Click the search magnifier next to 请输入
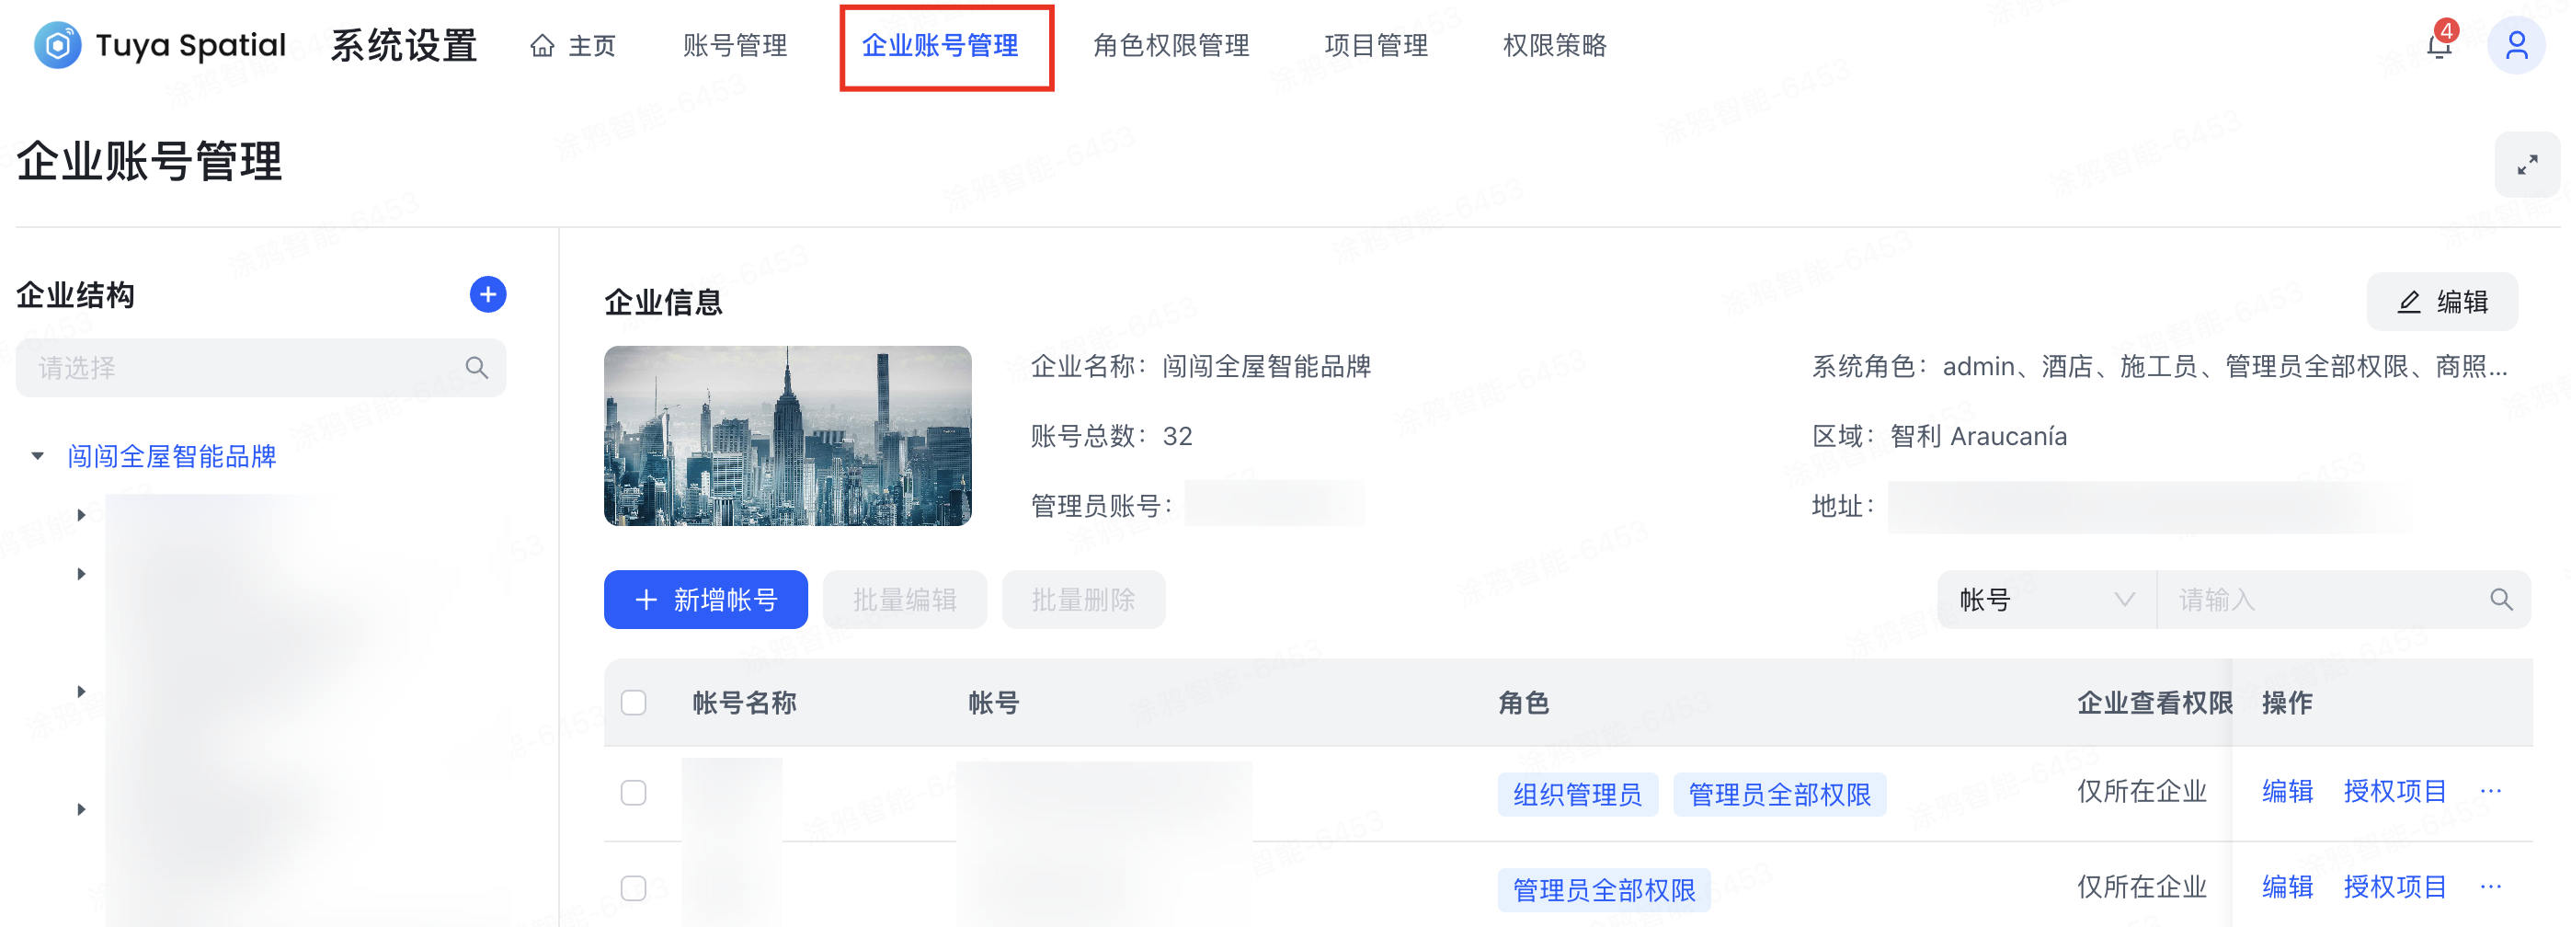Image resolution: width=2571 pixels, height=927 pixels. pos(2501,599)
